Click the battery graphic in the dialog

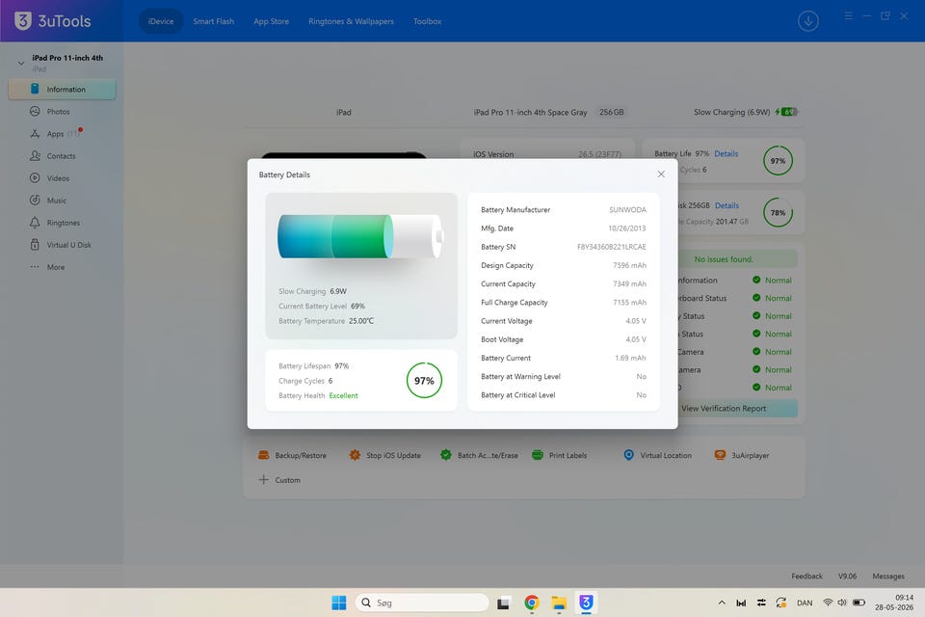[x=359, y=236]
